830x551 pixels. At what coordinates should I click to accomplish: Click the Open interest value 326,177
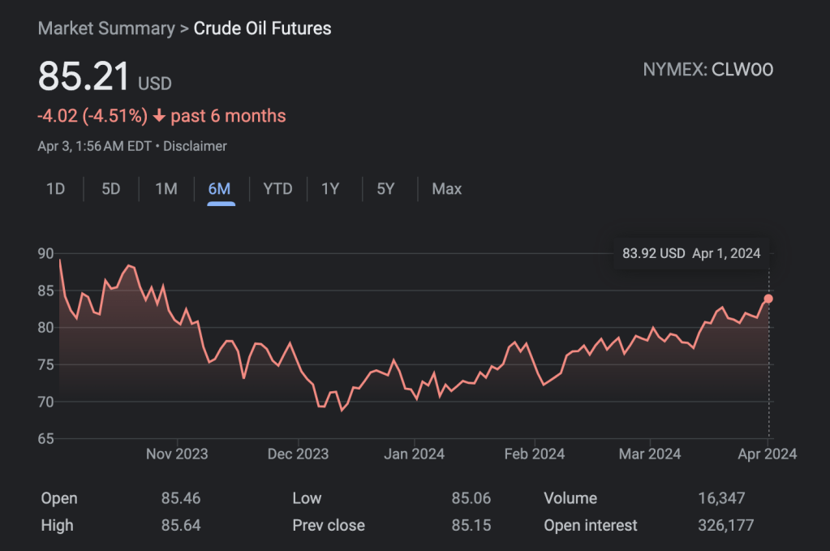pos(725,526)
